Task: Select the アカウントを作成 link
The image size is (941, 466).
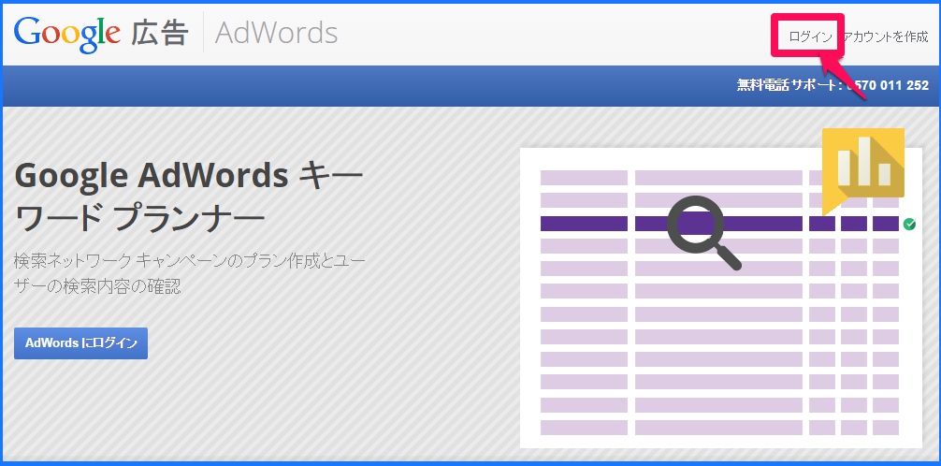Action: 886,36
